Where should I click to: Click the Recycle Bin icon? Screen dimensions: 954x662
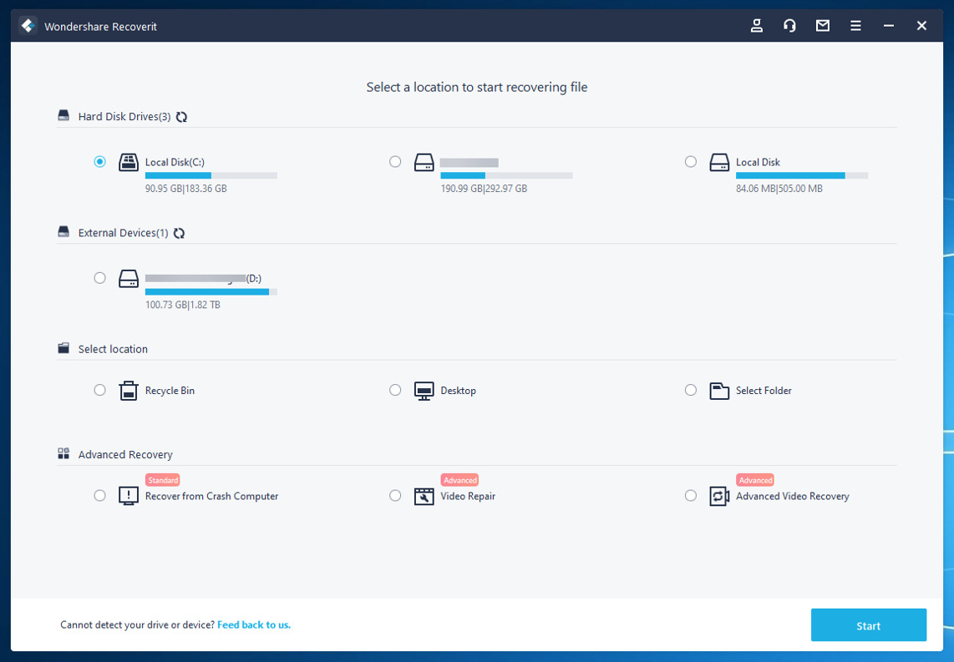[128, 390]
